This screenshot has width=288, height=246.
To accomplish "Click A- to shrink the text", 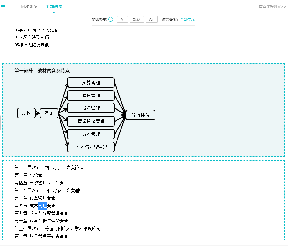I will click(122, 19).
